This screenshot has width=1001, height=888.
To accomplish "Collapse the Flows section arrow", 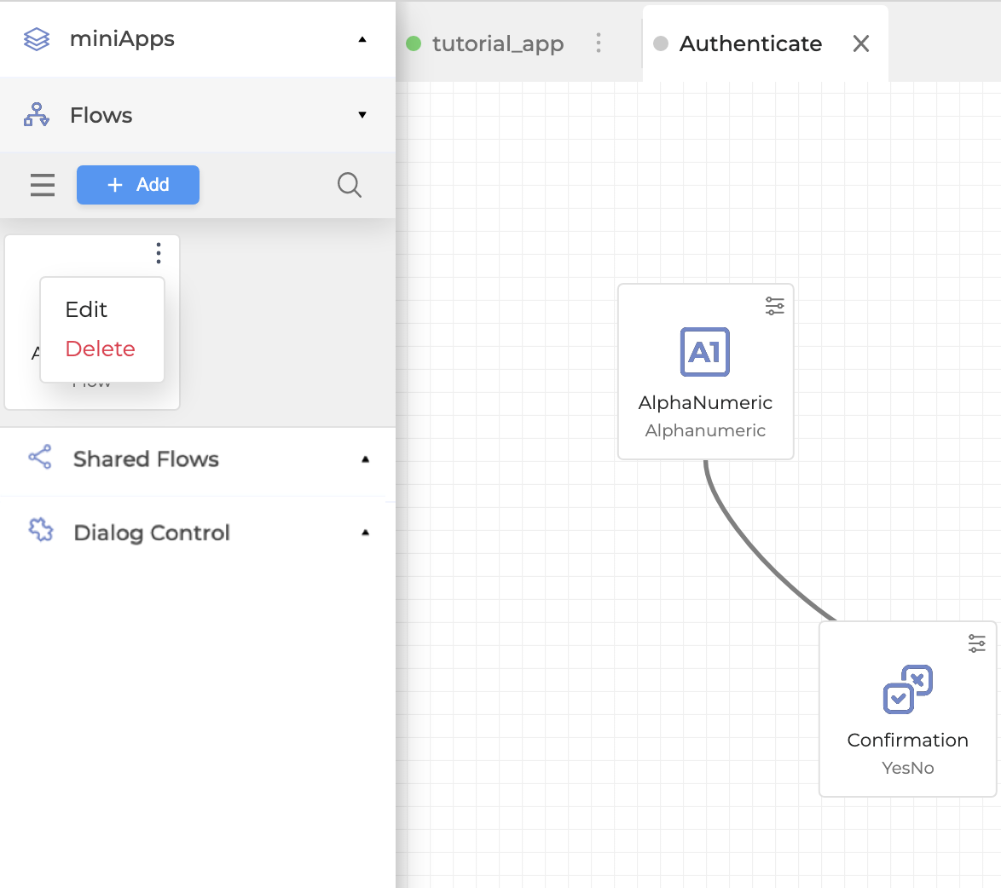I will pyautogui.click(x=362, y=115).
